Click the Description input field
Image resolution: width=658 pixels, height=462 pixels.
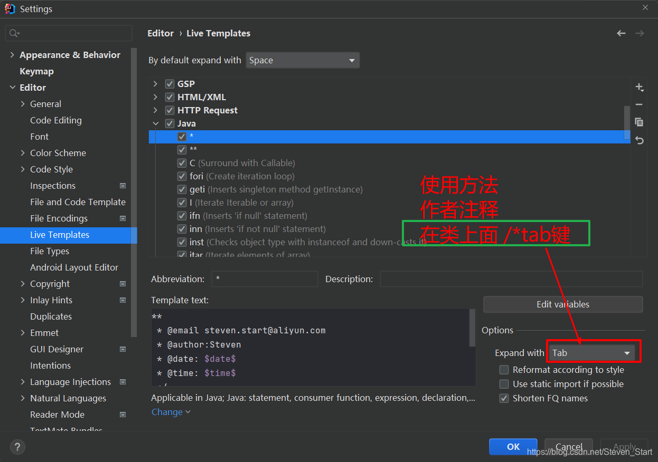(x=511, y=279)
